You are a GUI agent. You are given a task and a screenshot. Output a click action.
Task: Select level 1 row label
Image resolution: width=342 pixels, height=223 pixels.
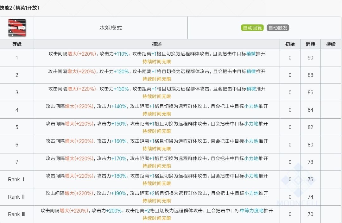coord(17,58)
